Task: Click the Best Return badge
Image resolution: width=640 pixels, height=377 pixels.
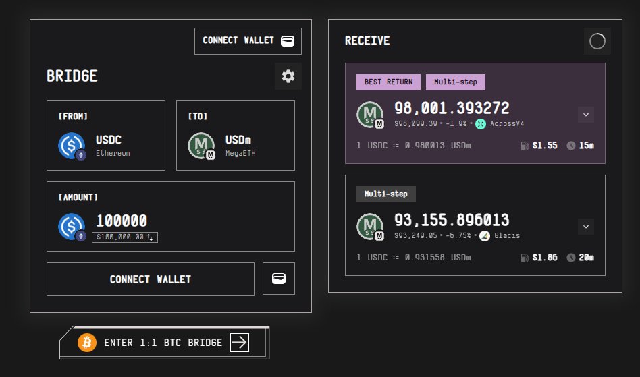Action: point(388,82)
